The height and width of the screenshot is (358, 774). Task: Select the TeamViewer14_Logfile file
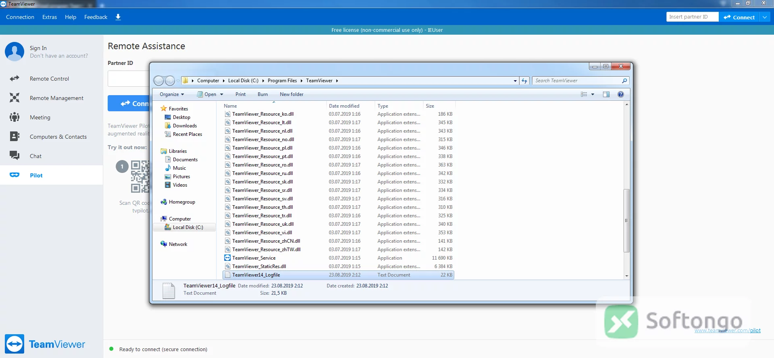point(338,275)
